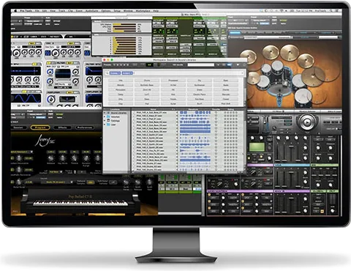Switch to Session tab in piano plugin
351x271 pixels.
18,127
